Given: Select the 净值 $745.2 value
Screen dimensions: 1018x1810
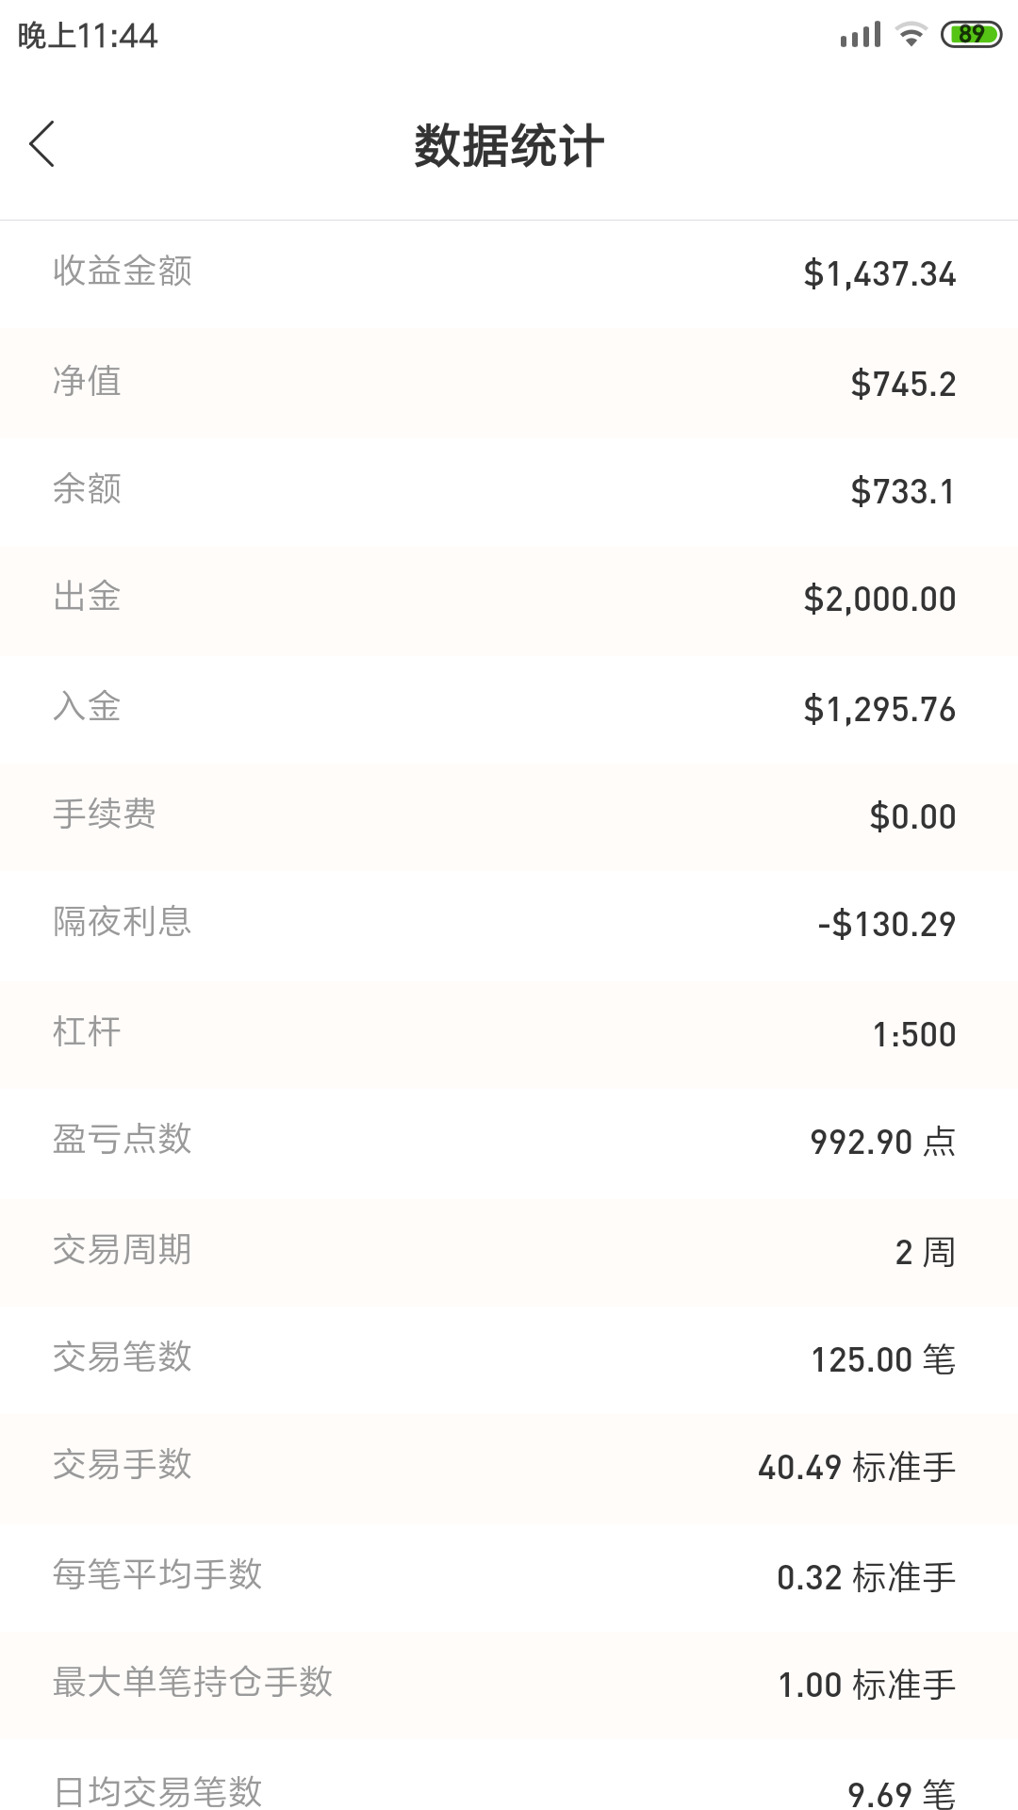Looking at the screenshot, I should click(x=903, y=384).
